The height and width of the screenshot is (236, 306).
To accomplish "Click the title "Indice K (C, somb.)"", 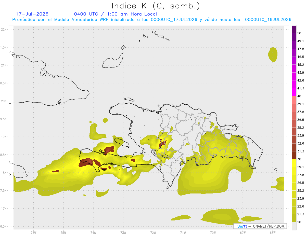I will 156,6.
